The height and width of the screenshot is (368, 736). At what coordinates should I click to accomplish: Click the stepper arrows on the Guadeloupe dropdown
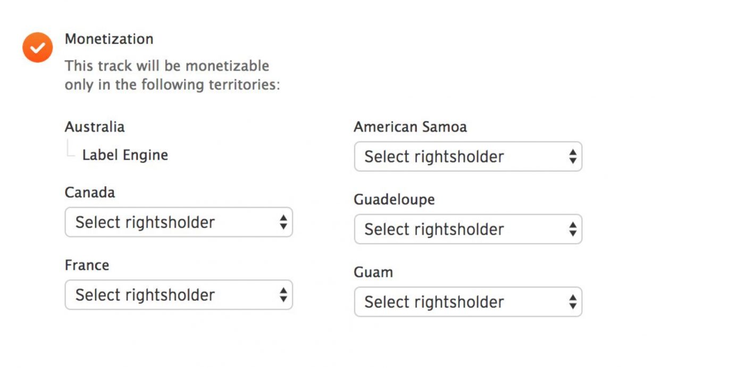[x=573, y=229]
